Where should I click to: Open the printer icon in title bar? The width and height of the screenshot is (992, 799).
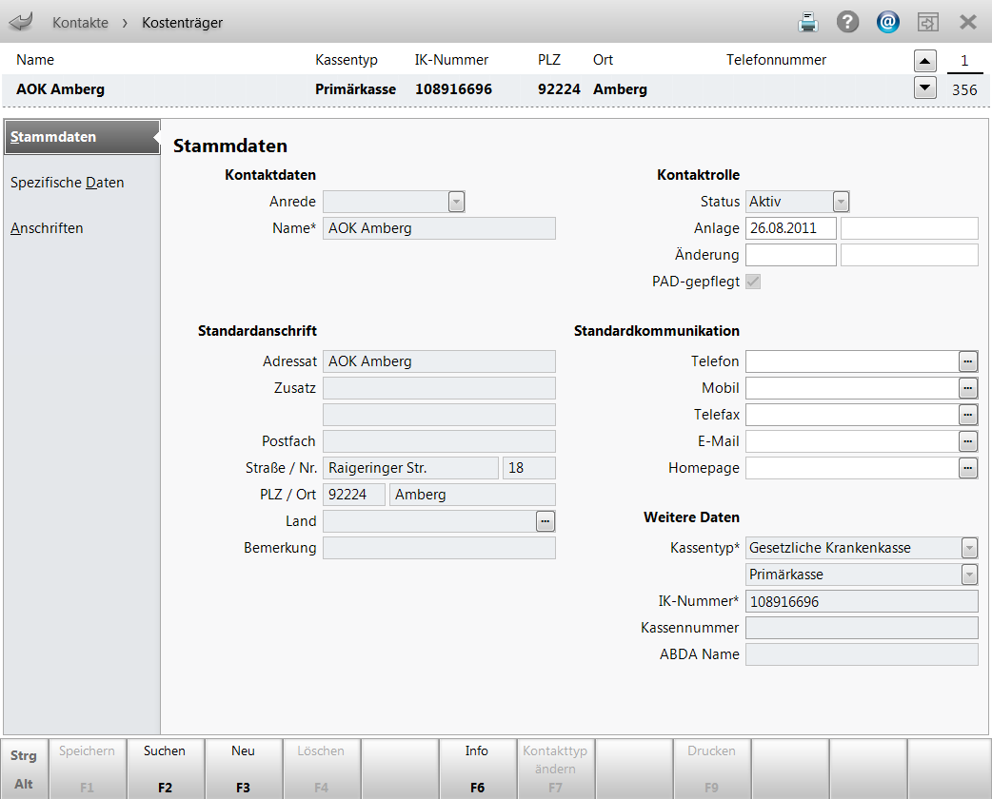808,22
